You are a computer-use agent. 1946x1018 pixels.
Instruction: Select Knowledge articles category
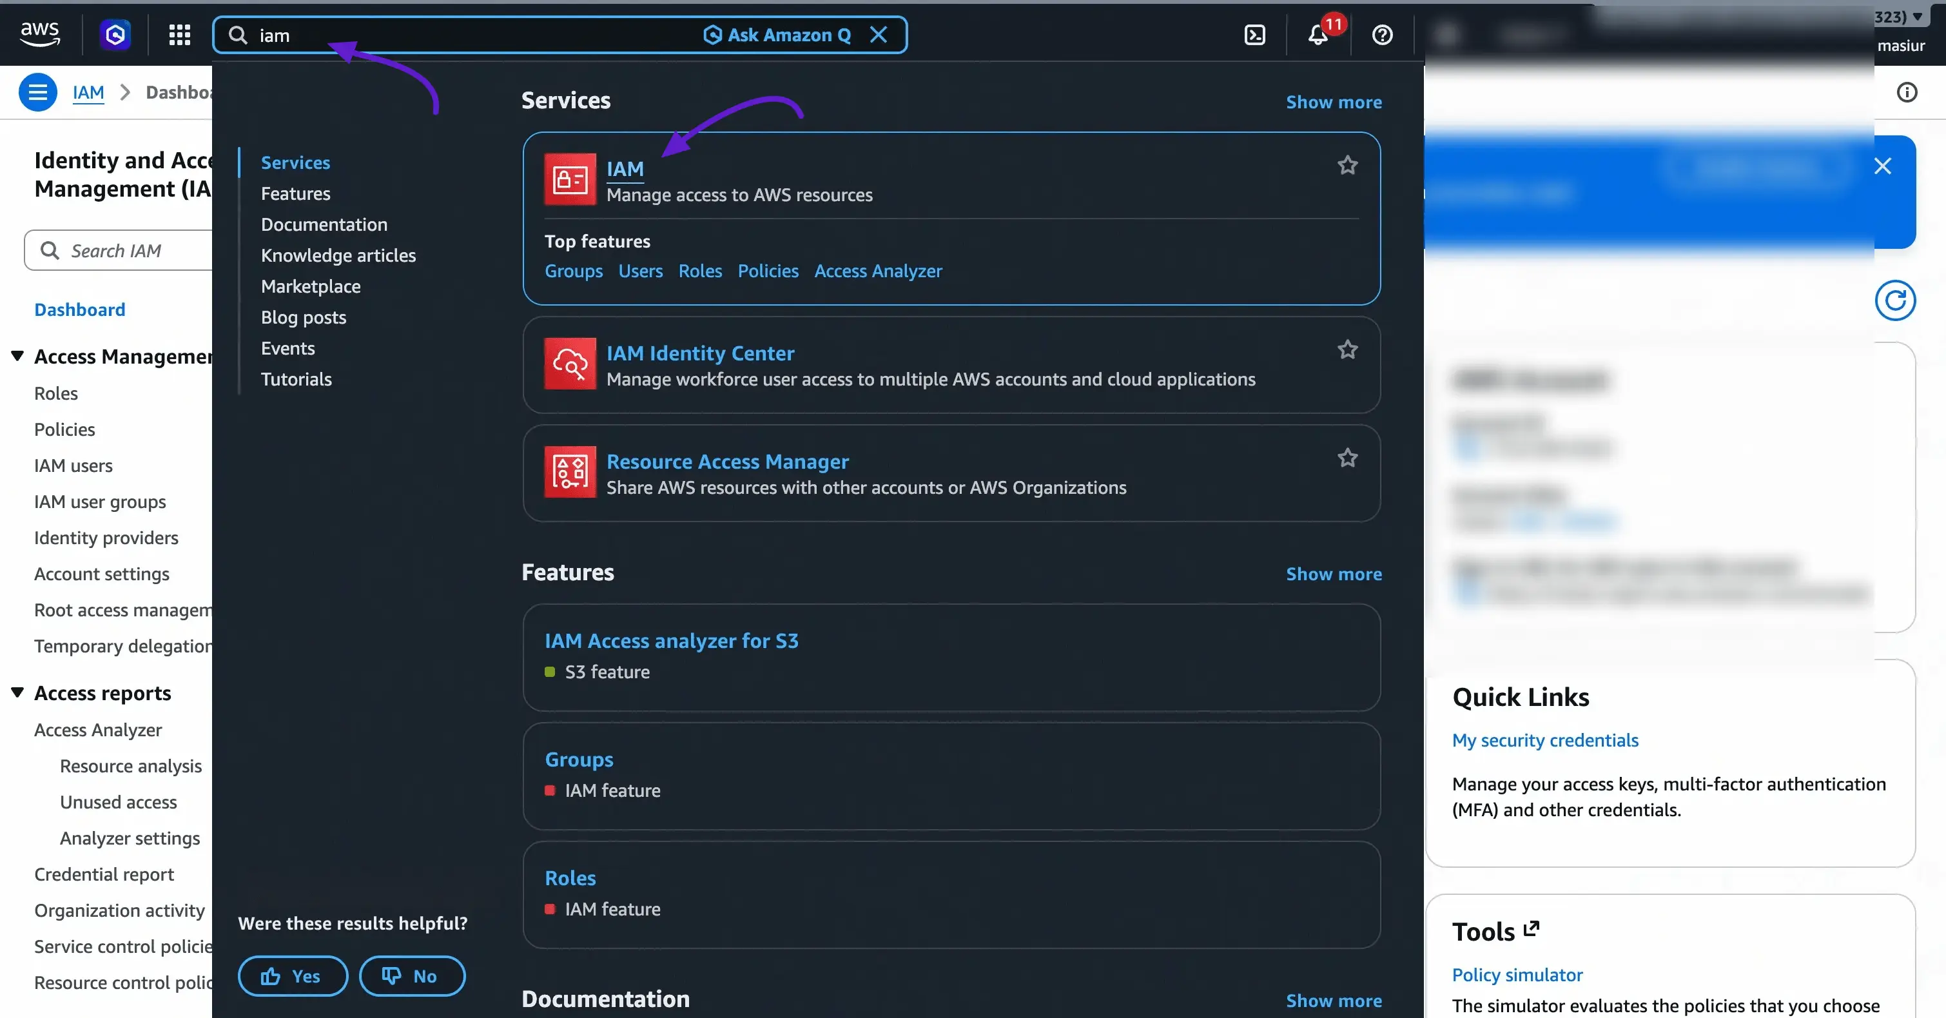[338, 255]
